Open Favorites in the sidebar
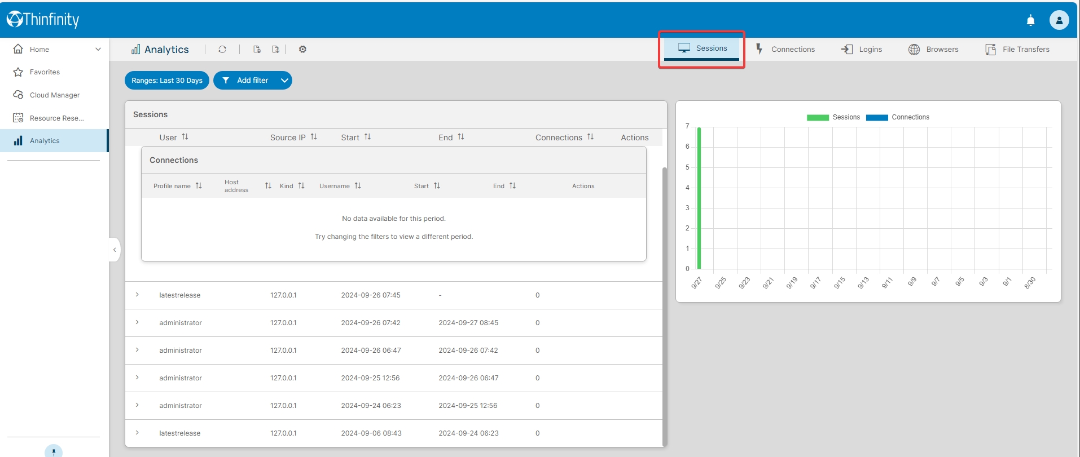 45,72
